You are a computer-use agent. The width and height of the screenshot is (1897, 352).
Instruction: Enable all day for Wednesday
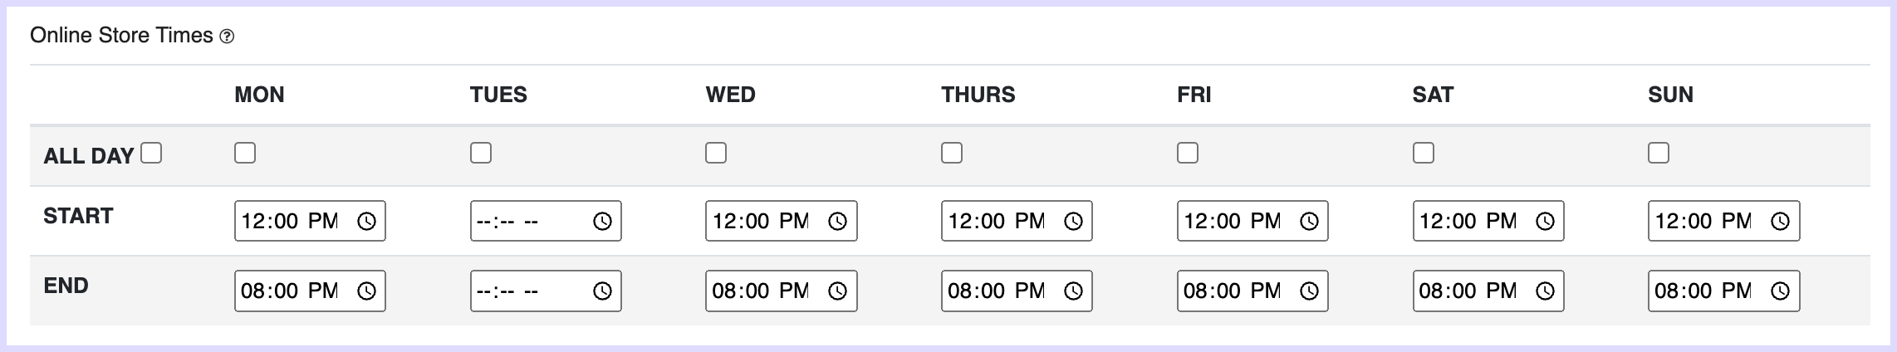coord(716,153)
